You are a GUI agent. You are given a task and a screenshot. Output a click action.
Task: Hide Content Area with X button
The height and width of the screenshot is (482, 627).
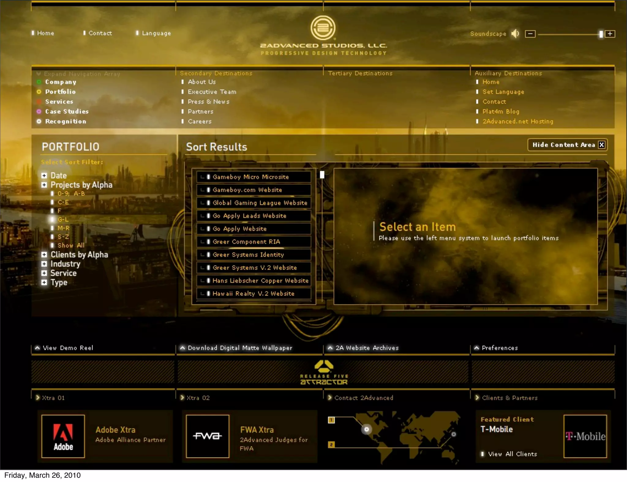click(x=602, y=145)
